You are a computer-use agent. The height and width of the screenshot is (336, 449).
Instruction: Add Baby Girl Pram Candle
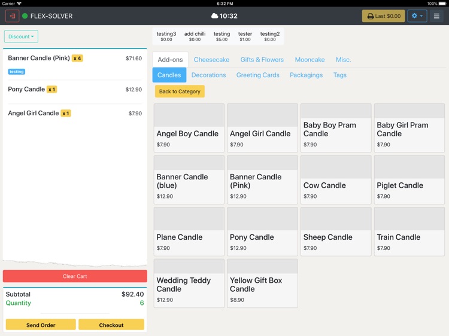pyautogui.click(x=409, y=128)
